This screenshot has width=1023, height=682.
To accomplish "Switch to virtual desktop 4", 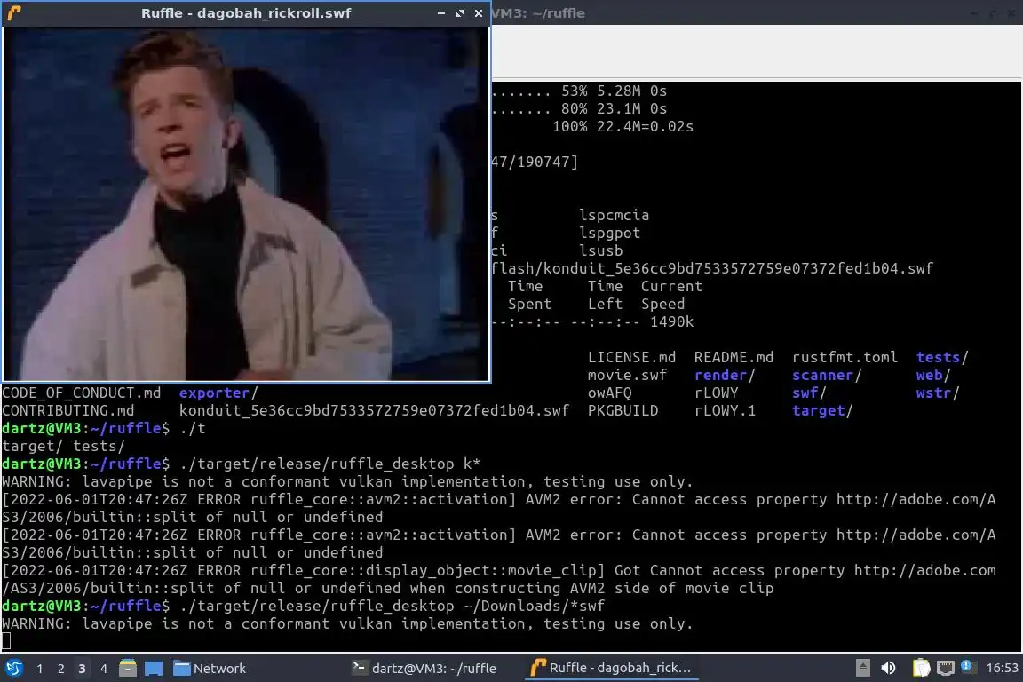I will pos(103,669).
